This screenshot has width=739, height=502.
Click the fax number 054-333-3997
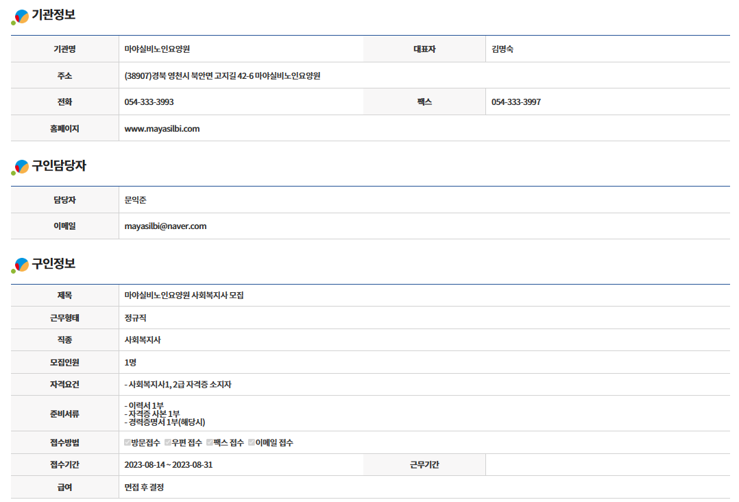click(x=516, y=102)
